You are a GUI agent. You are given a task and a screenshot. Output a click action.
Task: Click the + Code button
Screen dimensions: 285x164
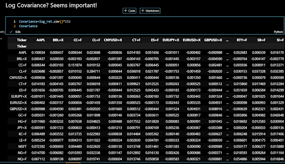pyautogui.click(x=130, y=11)
